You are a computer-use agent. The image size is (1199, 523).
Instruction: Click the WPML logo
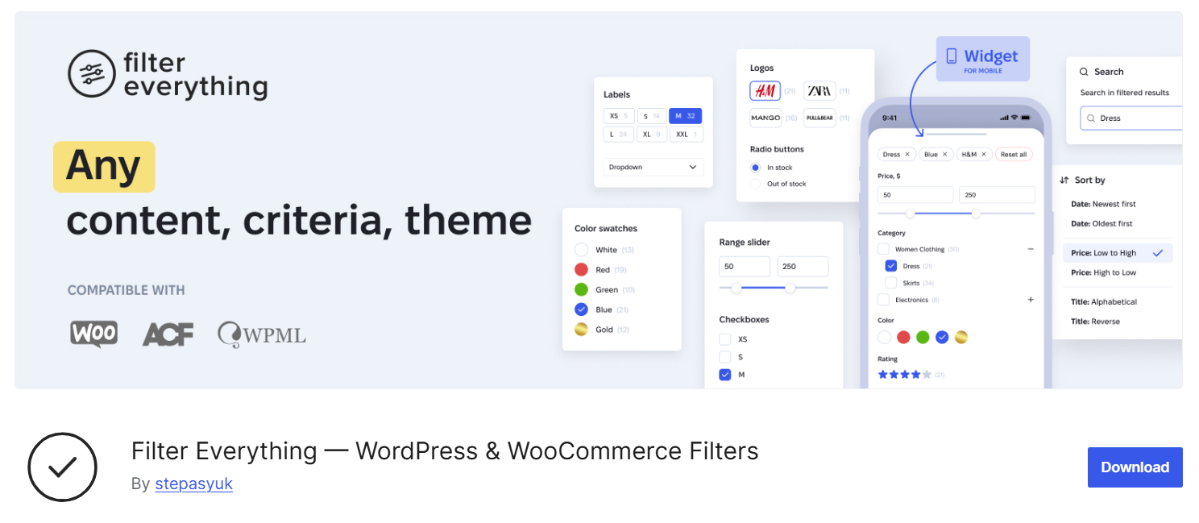coord(261,334)
